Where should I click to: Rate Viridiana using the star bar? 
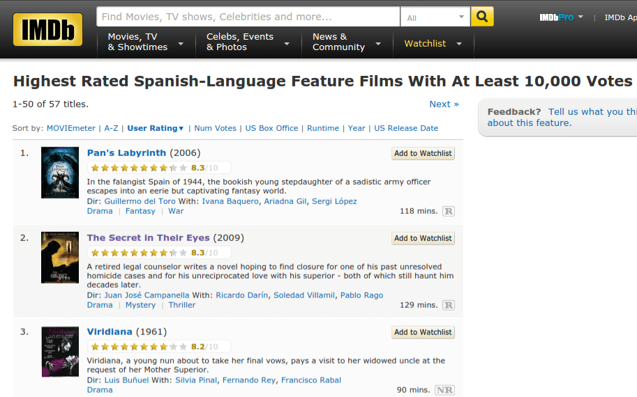[139, 347]
